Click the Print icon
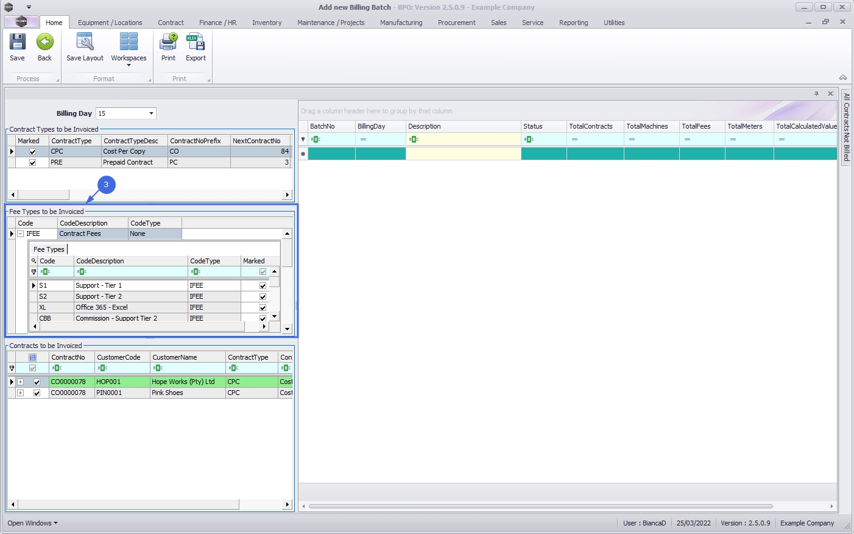Image resolution: width=854 pixels, height=534 pixels. pyautogui.click(x=168, y=43)
